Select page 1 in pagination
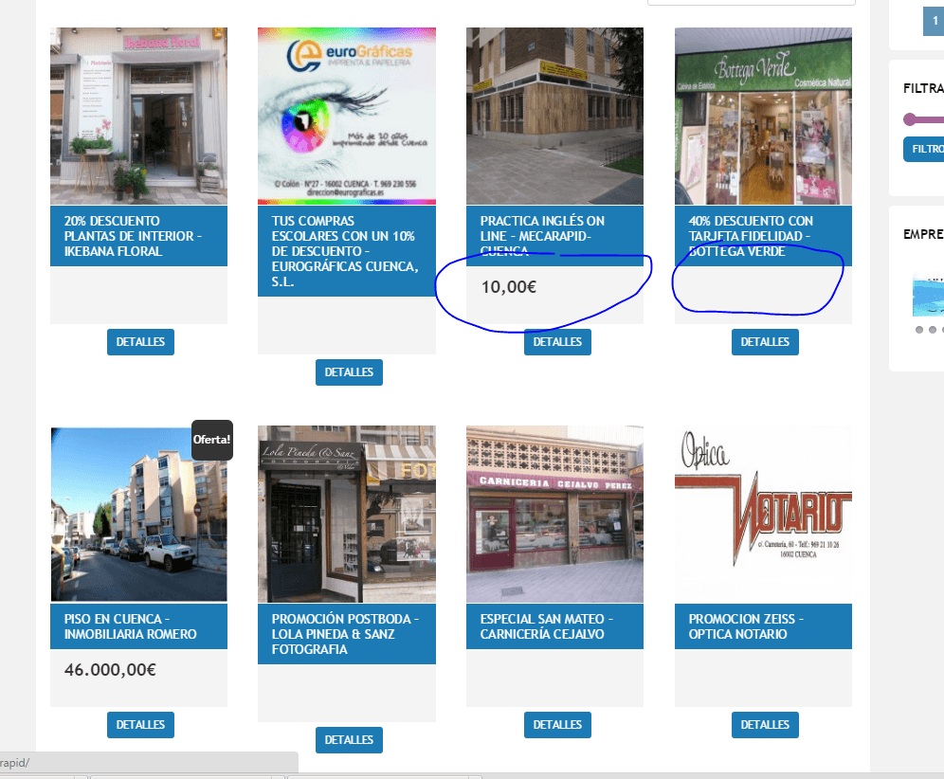The height and width of the screenshot is (779, 944). pyautogui.click(x=934, y=21)
